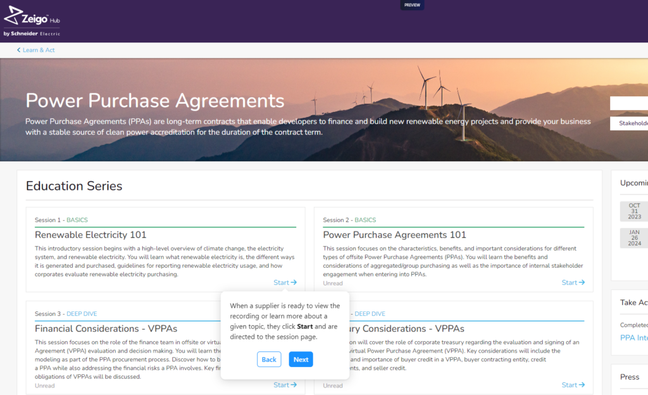Click the Next button in the tooltip
This screenshot has height=395, width=648.
coord(301,360)
